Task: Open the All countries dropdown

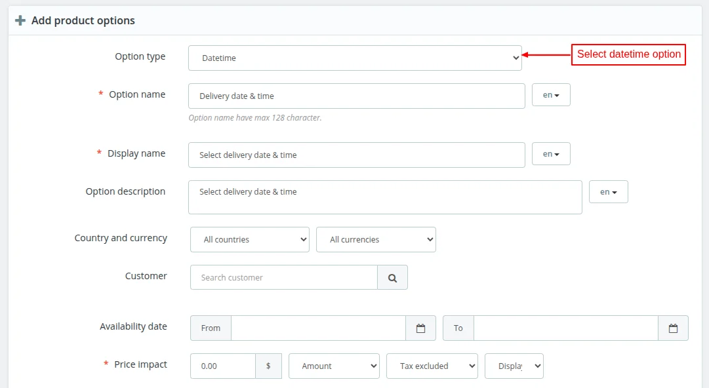Action: tap(249, 239)
